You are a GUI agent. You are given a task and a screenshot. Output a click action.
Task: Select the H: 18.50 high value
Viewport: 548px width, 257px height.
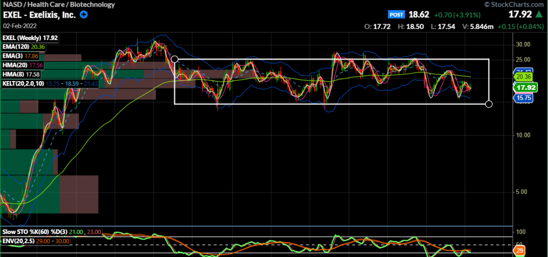coord(410,26)
